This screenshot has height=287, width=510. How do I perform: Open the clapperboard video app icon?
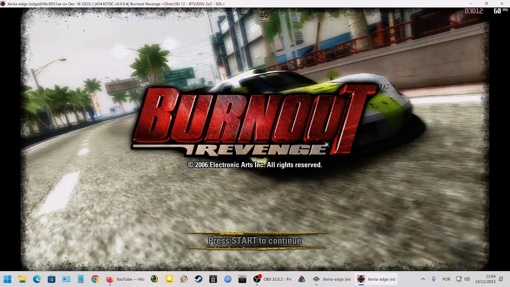pyautogui.click(x=242, y=279)
